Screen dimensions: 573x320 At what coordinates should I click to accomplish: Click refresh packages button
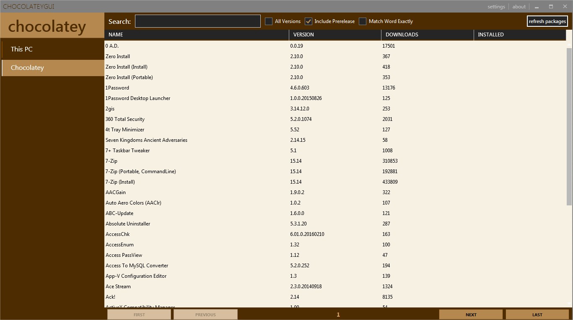pyautogui.click(x=547, y=21)
